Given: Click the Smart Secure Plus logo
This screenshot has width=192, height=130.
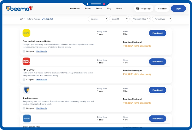Looking at the screenshot, I should coord(27,119).
